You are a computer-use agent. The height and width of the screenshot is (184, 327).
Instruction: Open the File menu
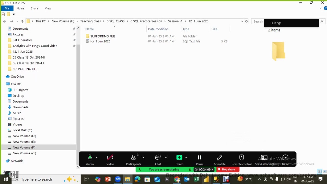pyautogui.click(x=7, y=8)
